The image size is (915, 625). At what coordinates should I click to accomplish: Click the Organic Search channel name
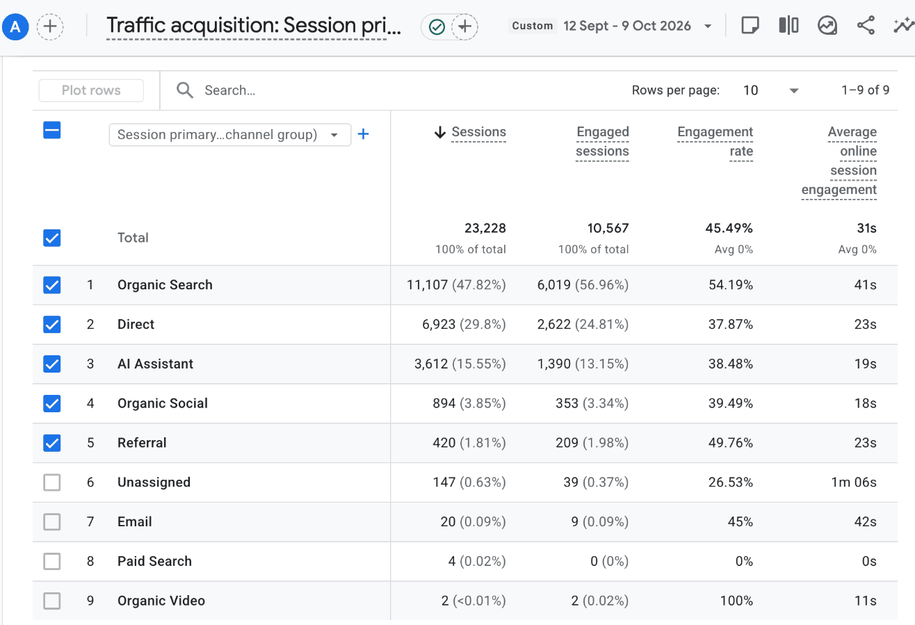165,285
